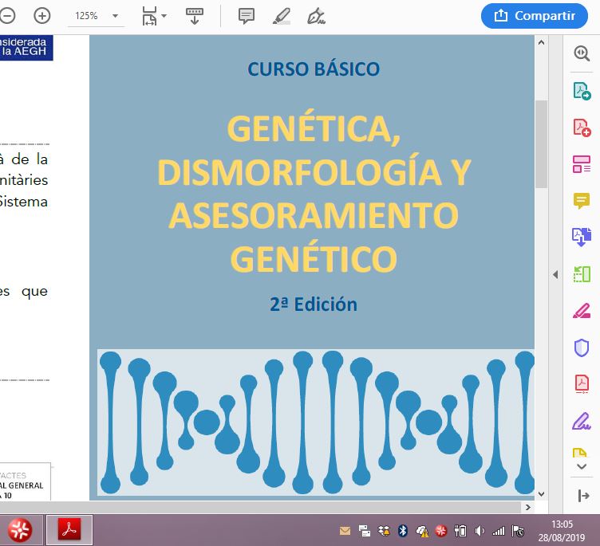
Task: Open the search magnifier tool in sidebar
Action: pyautogui.click(x=582, y=53)
